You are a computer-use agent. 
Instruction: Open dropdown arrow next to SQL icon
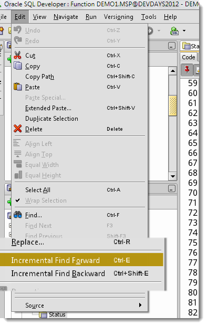184,31
